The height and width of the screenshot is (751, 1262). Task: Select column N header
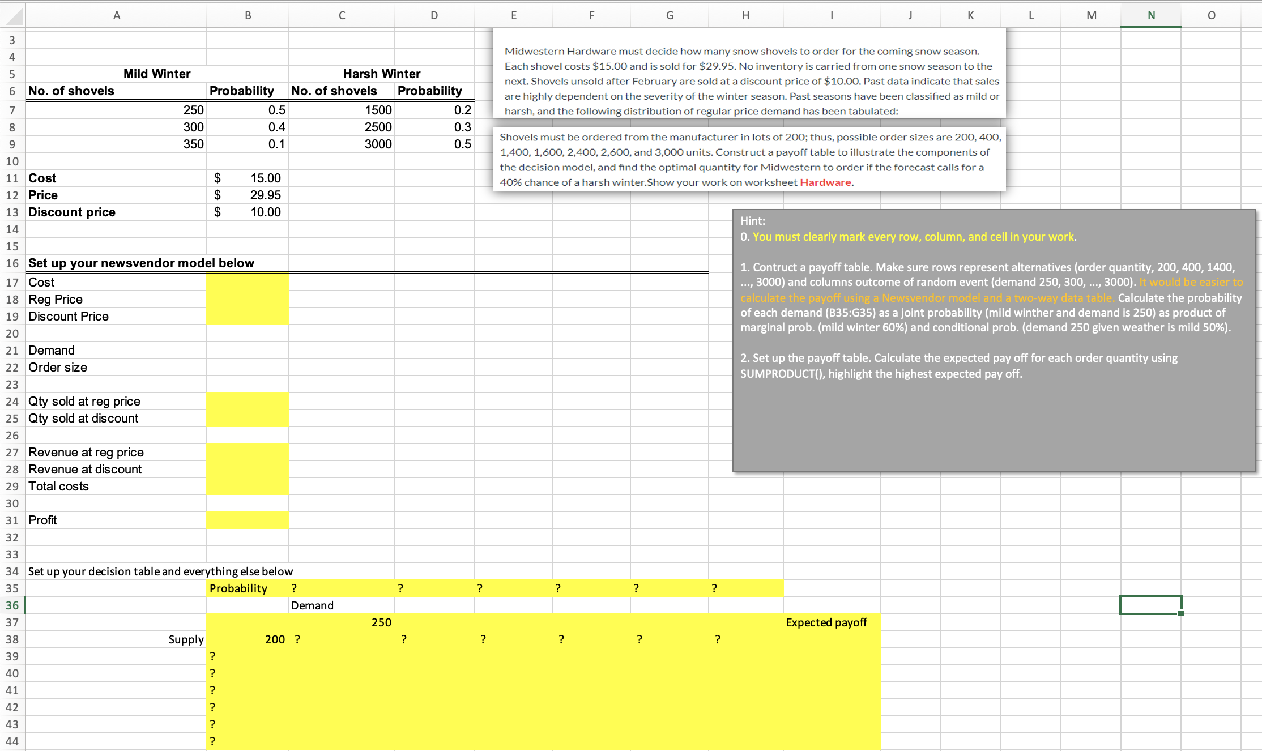1150,16
